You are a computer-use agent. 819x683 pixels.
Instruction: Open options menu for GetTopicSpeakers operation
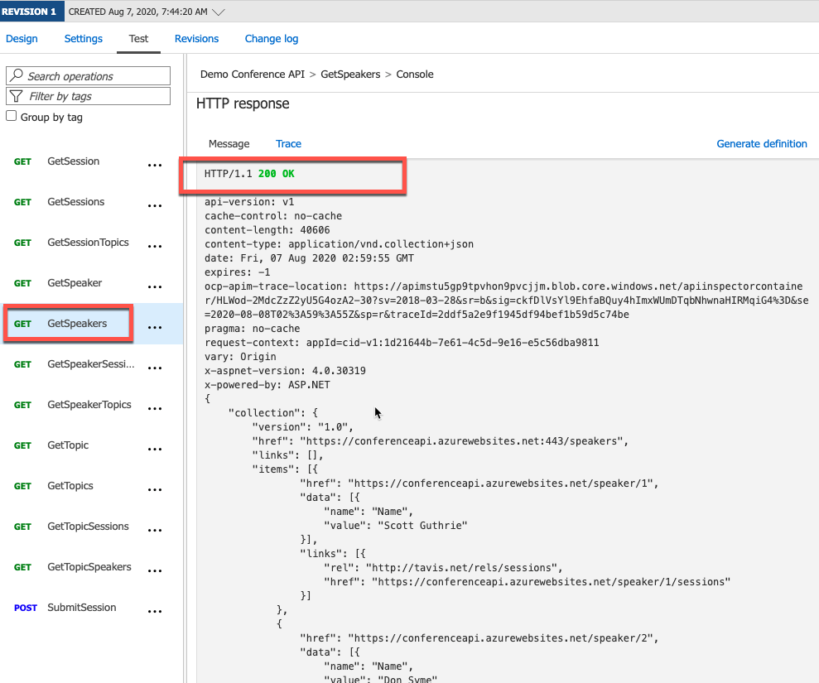(x=155, y=570)
